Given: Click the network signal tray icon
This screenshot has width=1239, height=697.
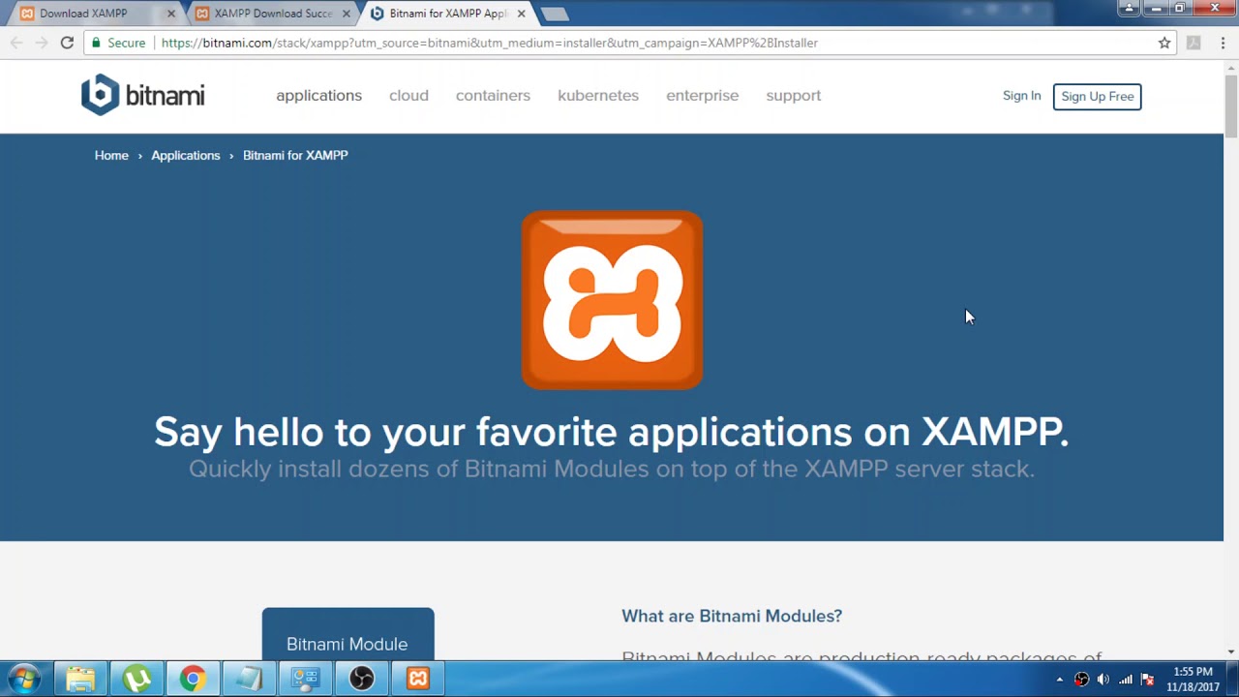Looking at the screenshot, I should tap(1126, 680).
